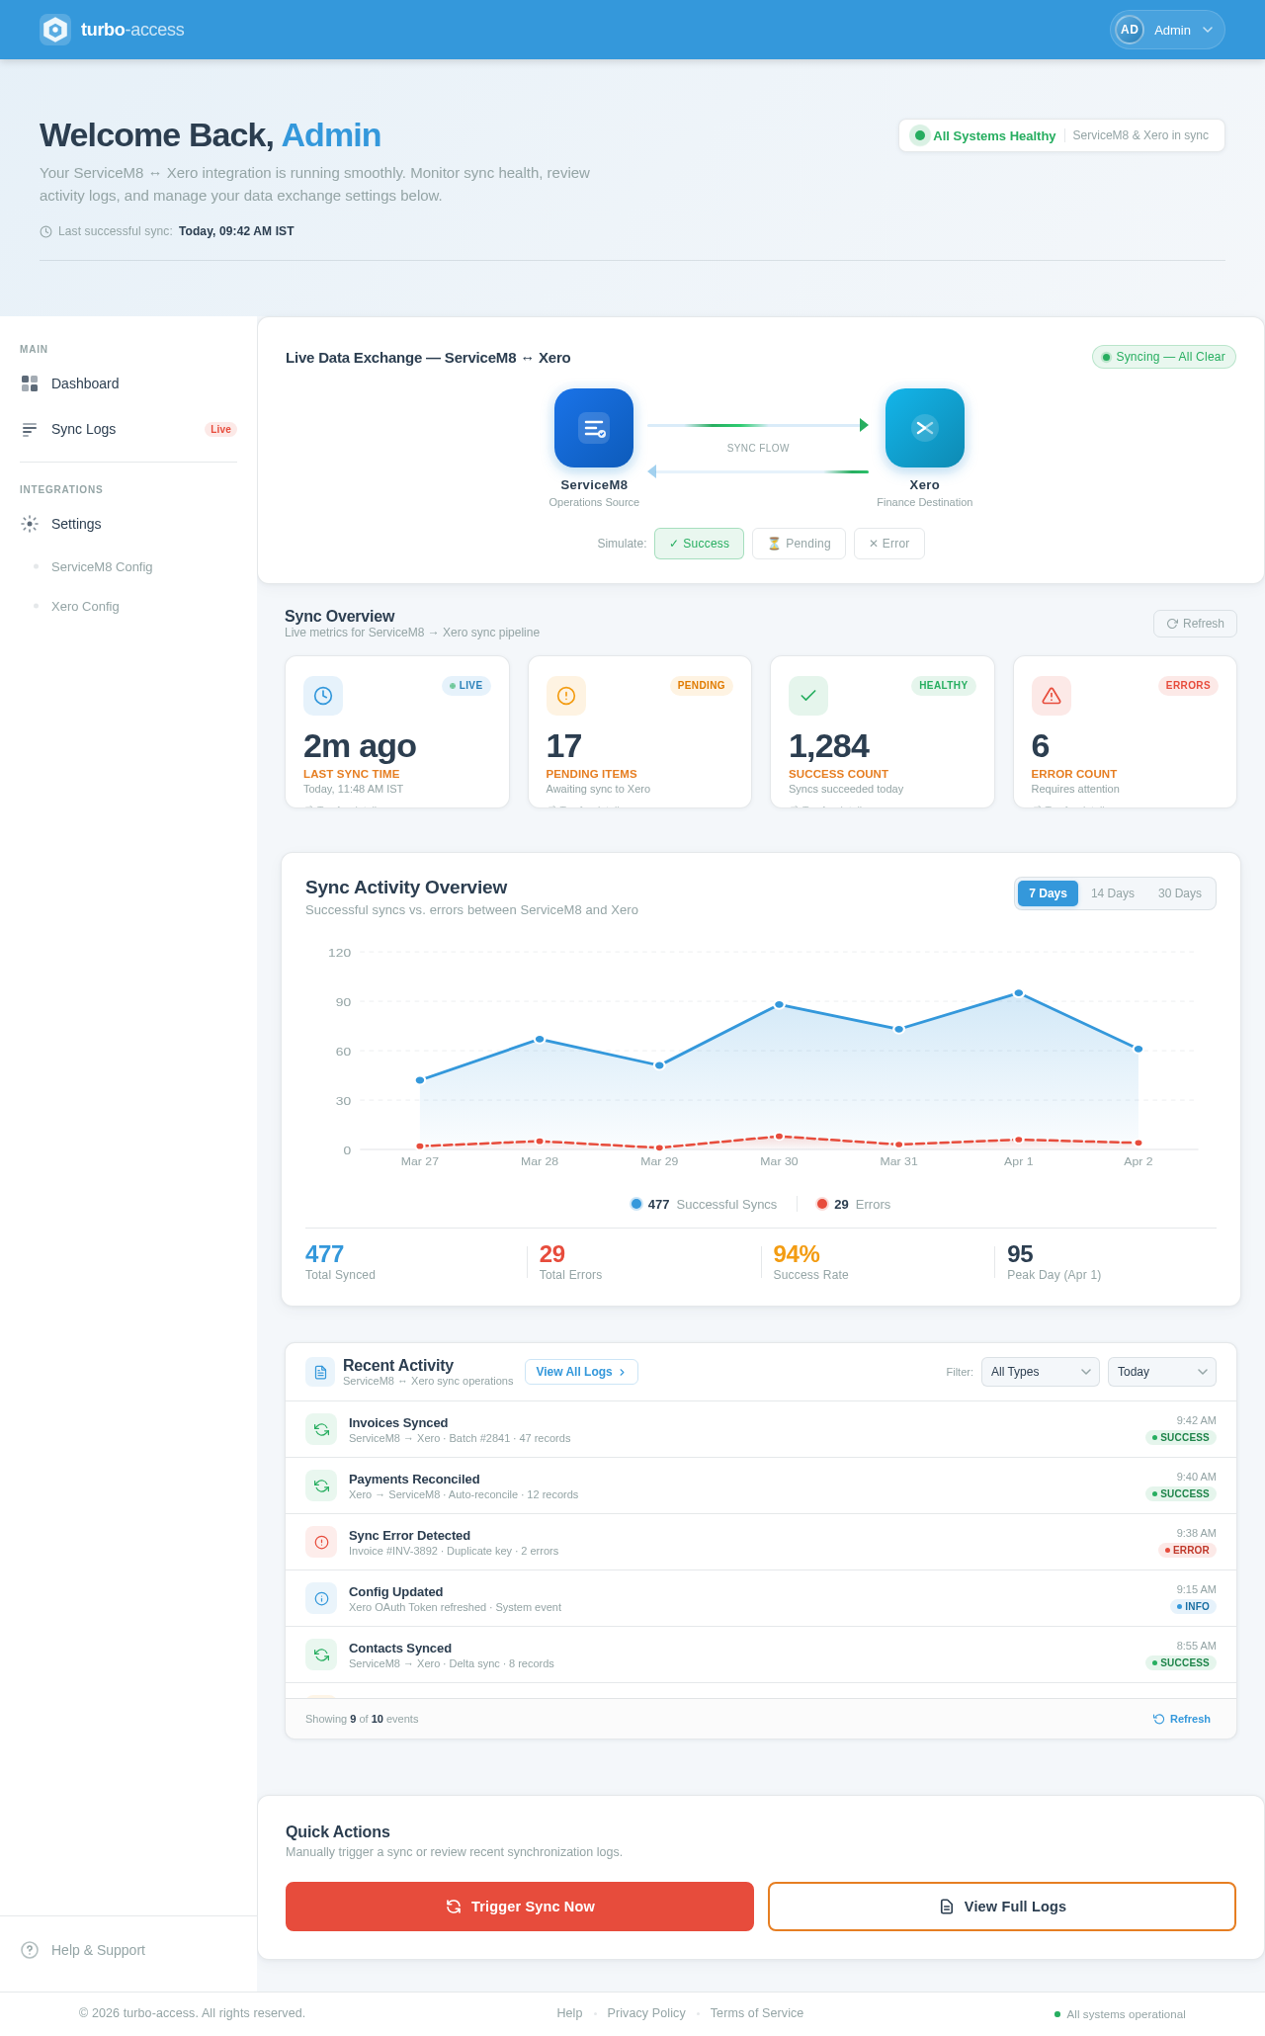Click the info icon on the Config Updated row
The width and height of the screenshot is (1265, 2036).
point(321,1598)
